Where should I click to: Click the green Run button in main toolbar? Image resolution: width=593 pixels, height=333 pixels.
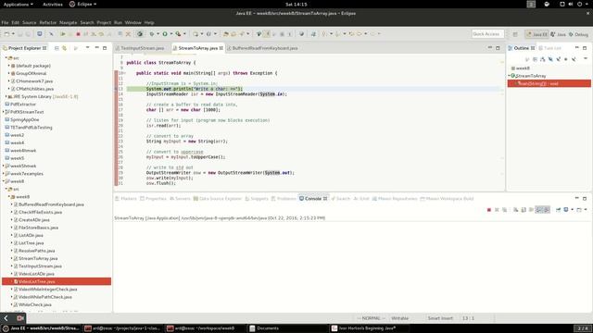[165, 34]
